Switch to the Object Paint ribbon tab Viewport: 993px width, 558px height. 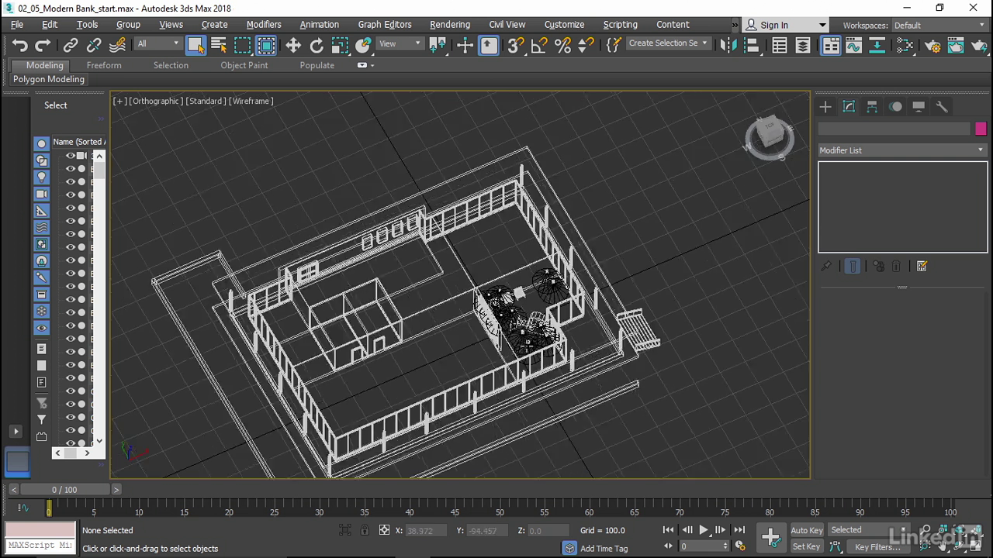244,65
